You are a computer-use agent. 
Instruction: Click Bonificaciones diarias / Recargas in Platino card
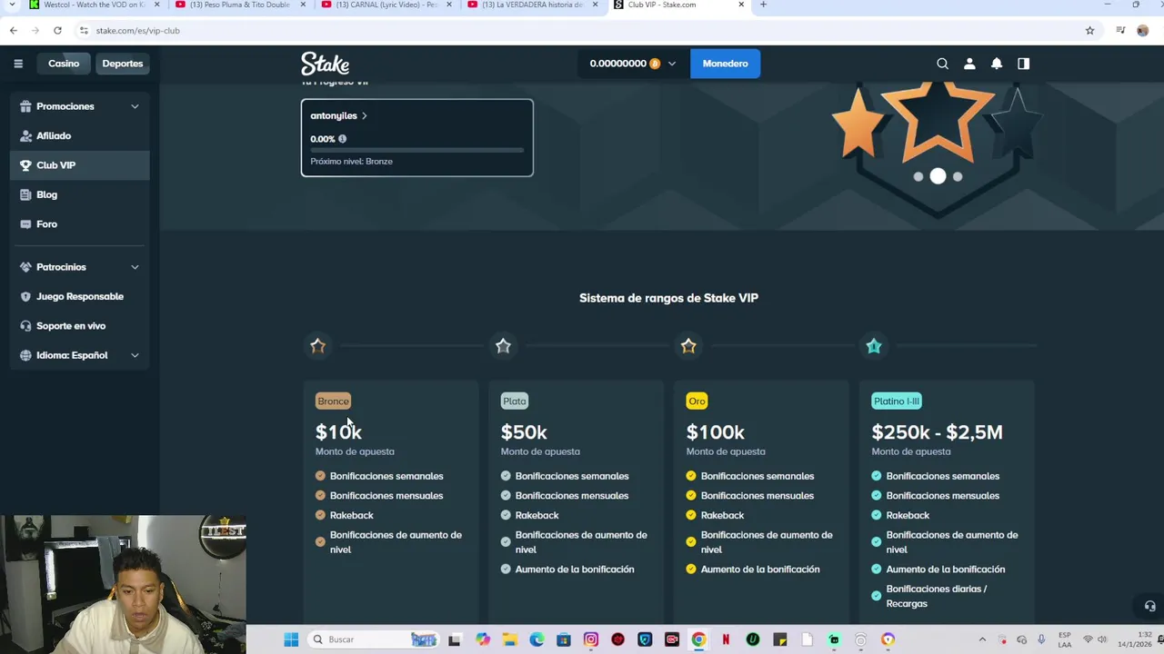937,596
